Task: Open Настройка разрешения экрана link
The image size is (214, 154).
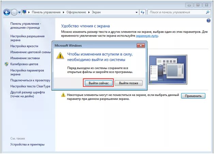Action: [x=28, y=38]
